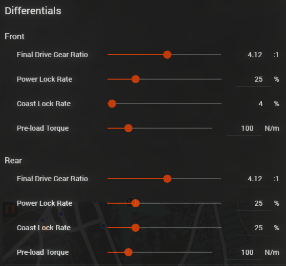
Task: Click the Rear Power Lock Rate slider handle
Action: click(136, 203)
